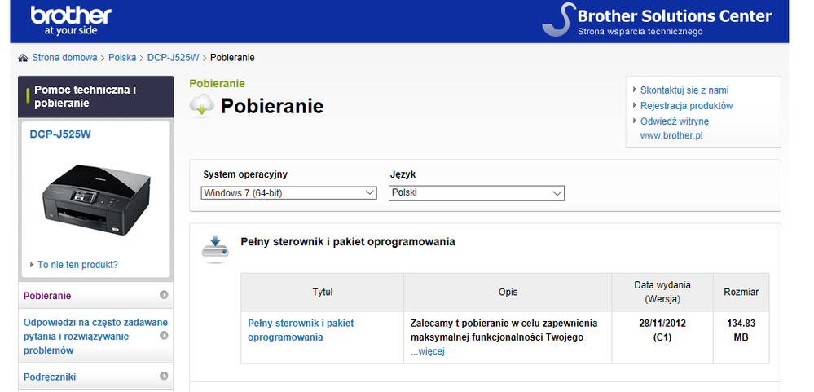Click the Pełny sterownik i pakiet oprogramowania heading
Viewport: 814px width, 392px height.
(x=348, y=242)
